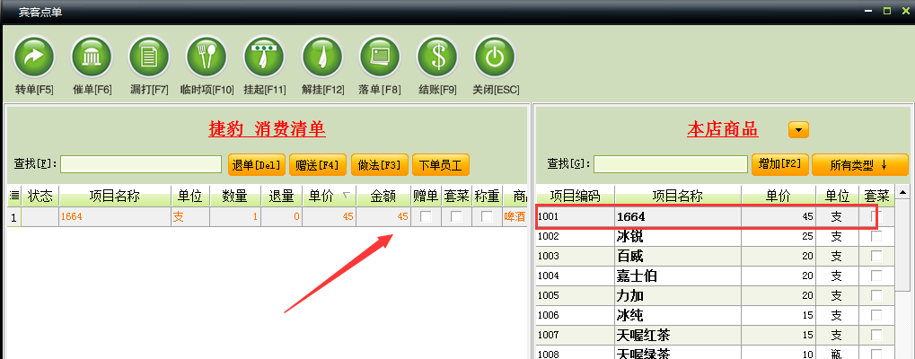Click the 转单[F5] transfer order icon

[x=34, y=57]
